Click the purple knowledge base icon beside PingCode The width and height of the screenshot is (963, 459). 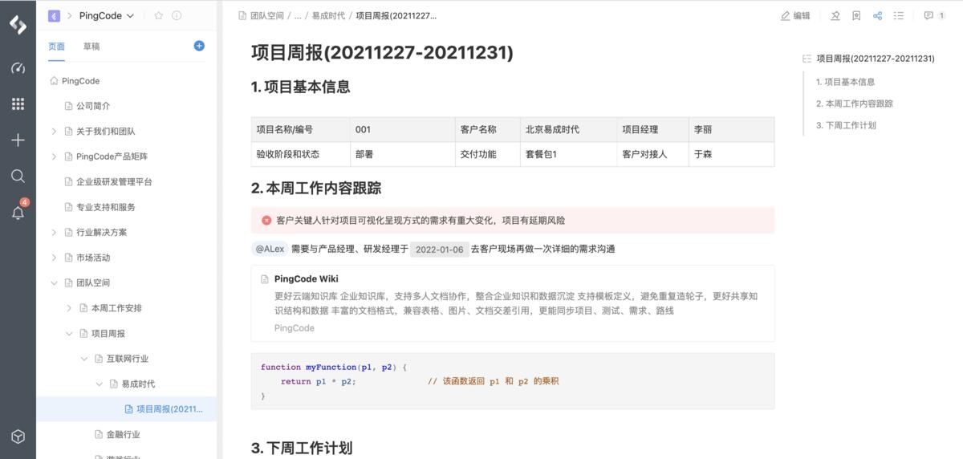coord(54,15)
